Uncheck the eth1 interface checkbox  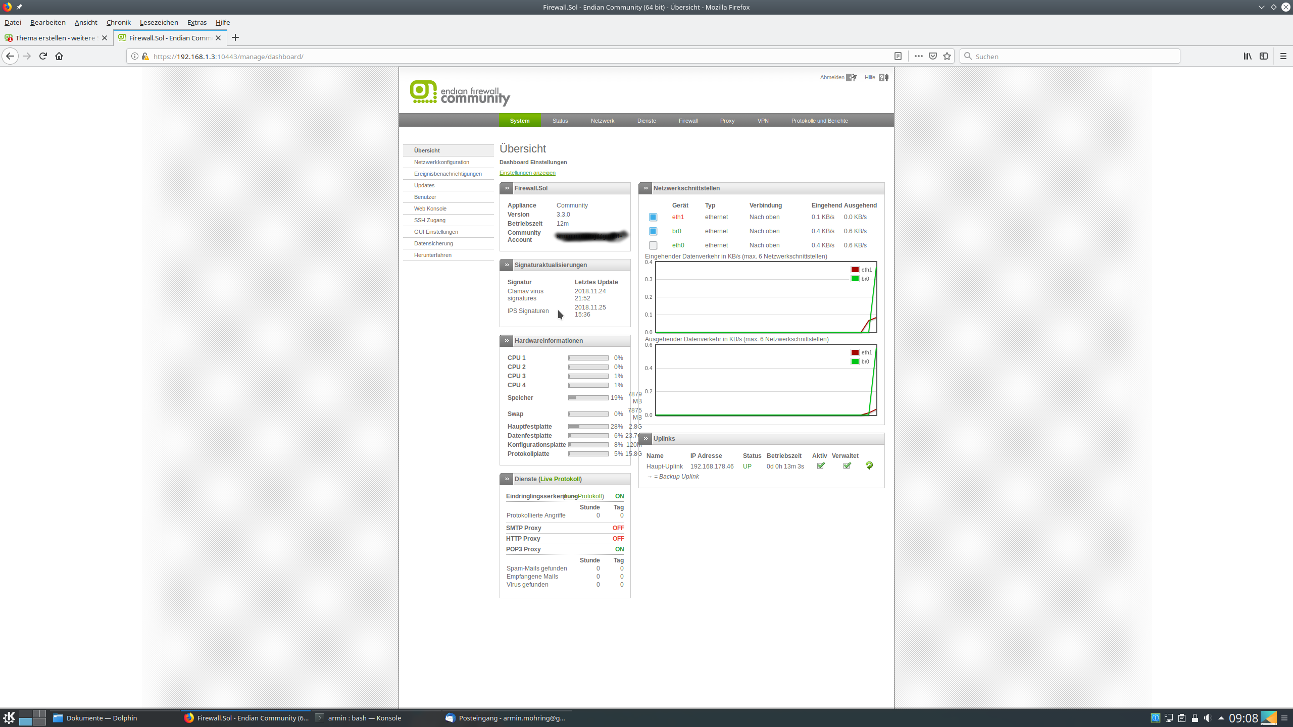pyautogui.click(x=653, y=217)
